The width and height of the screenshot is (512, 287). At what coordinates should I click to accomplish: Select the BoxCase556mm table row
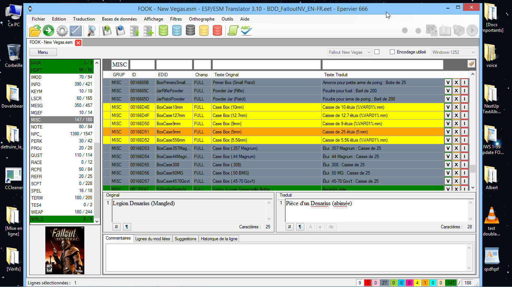tap(274, 140)
